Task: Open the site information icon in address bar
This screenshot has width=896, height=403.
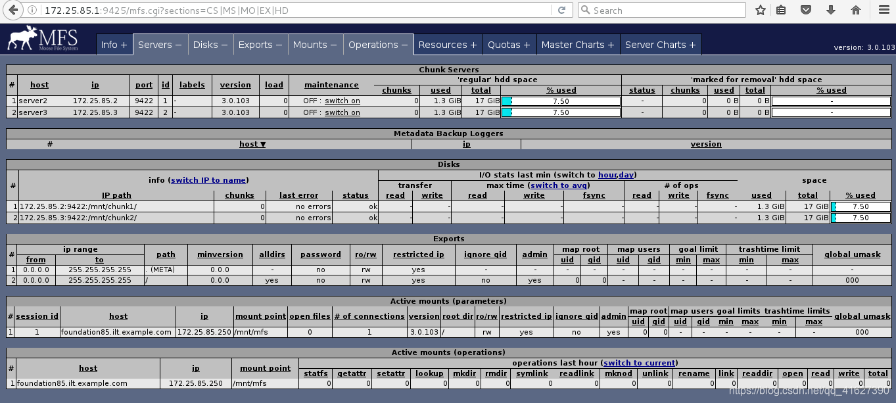Action: tap(33, 11)
